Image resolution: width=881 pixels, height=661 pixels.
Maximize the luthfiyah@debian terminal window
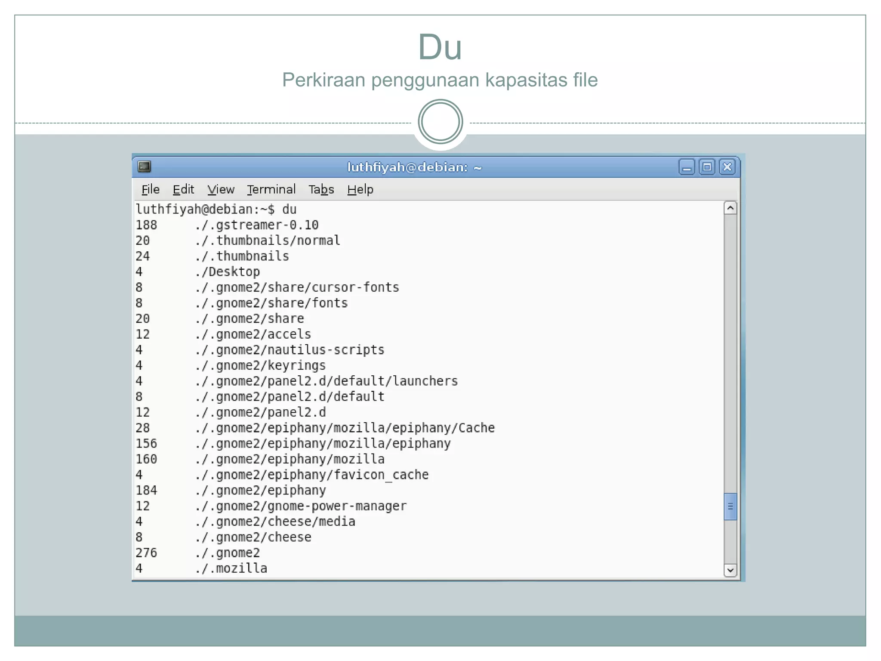click(x=707, y=167)
